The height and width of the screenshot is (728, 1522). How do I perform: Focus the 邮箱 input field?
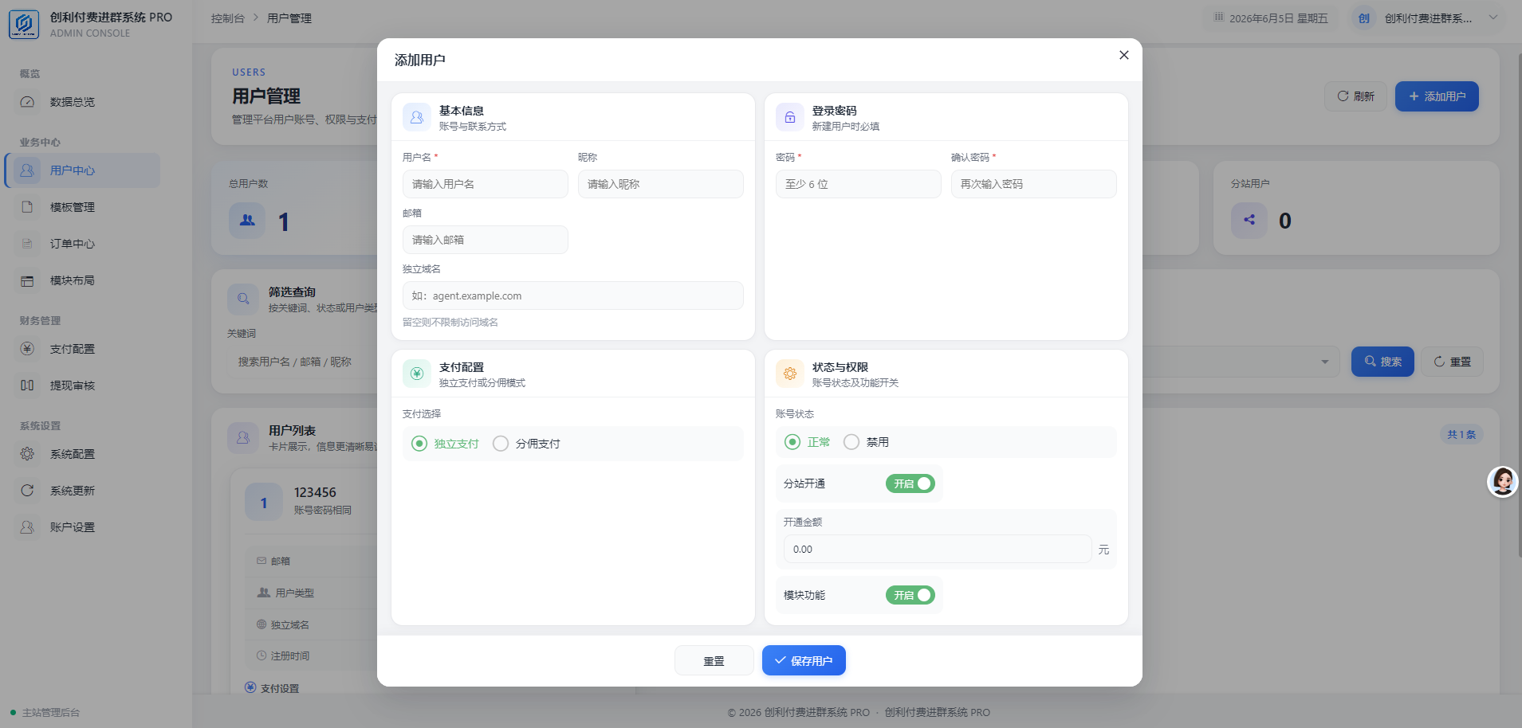485,240
